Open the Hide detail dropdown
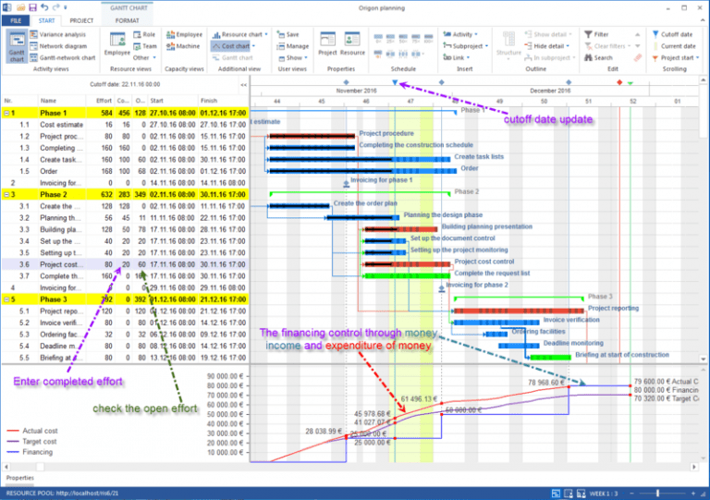 click(x=546, y=46)
